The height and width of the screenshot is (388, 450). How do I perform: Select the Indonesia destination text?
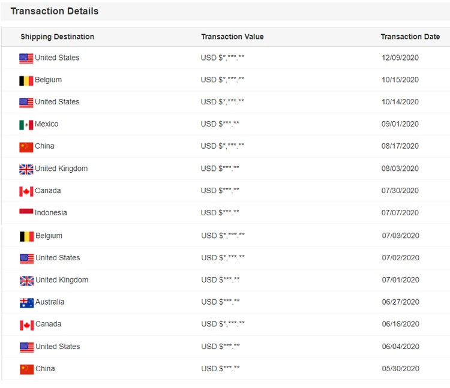51,213
